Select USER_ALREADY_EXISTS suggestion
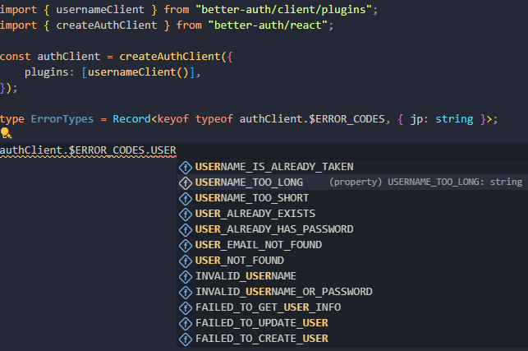The image size is (528, 351). click(x=352, y=214)
